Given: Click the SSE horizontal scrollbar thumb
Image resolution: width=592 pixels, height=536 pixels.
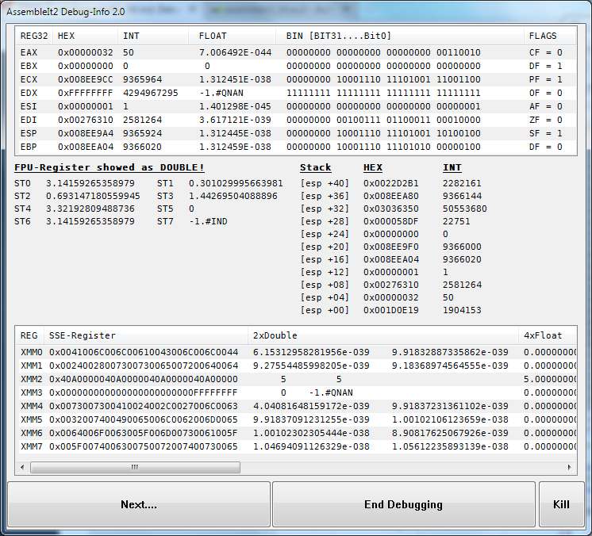Looking at the screenshot, I should click(x=135, y=468).
